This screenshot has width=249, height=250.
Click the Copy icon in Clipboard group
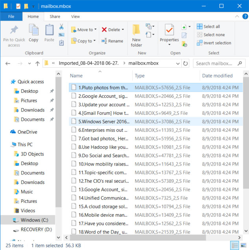pos(33,29)
